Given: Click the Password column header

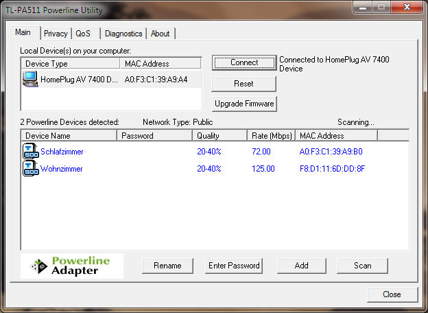Looking at the screenshot, I should [x=155, y=136].
